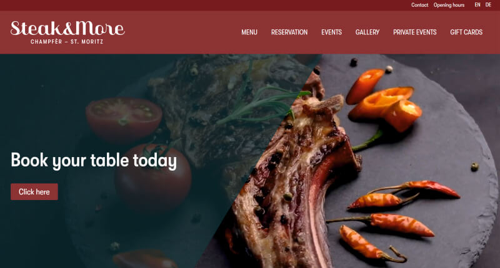Go to the RESERVATION page

pyautogui.click(x=289, y=32)
